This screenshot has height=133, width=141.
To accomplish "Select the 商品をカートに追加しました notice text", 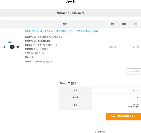I will point(70,13).
